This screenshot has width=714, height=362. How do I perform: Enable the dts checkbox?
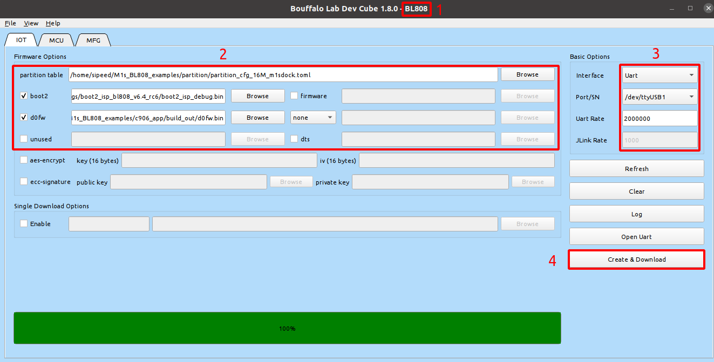[x=294, y=139]
